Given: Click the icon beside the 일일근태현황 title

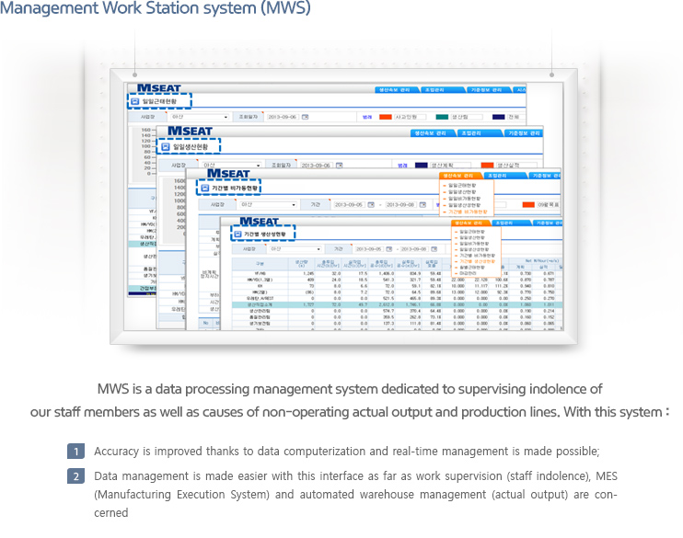Looking at the screenshot, I should click(135, 101).
